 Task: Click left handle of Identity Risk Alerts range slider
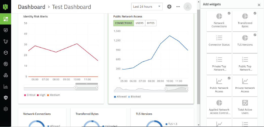[76, 87]
